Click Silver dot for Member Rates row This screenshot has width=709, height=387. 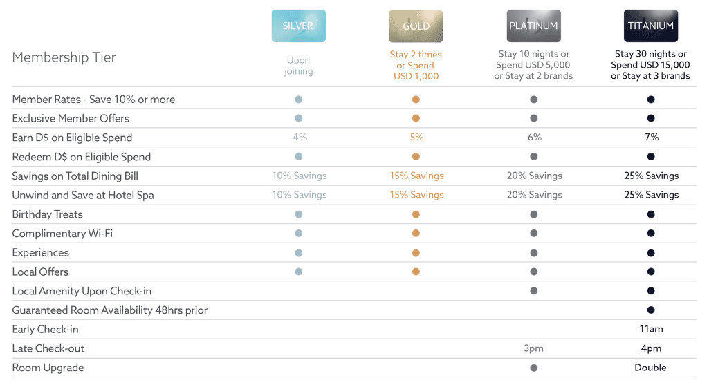click(299, 100)
